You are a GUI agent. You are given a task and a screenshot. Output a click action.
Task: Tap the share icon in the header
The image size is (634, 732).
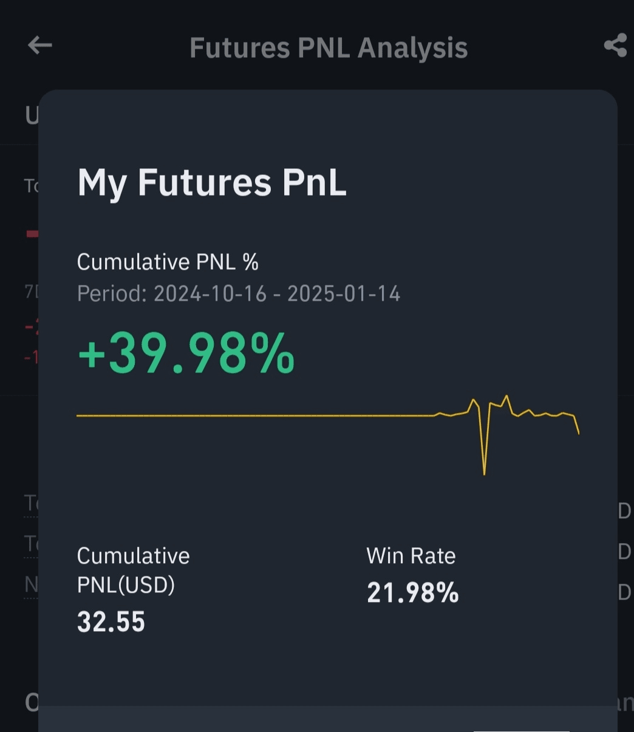615,46
